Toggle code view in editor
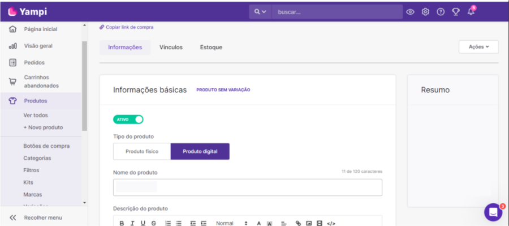This screenshot has height=226, width=509. [331, 223]
